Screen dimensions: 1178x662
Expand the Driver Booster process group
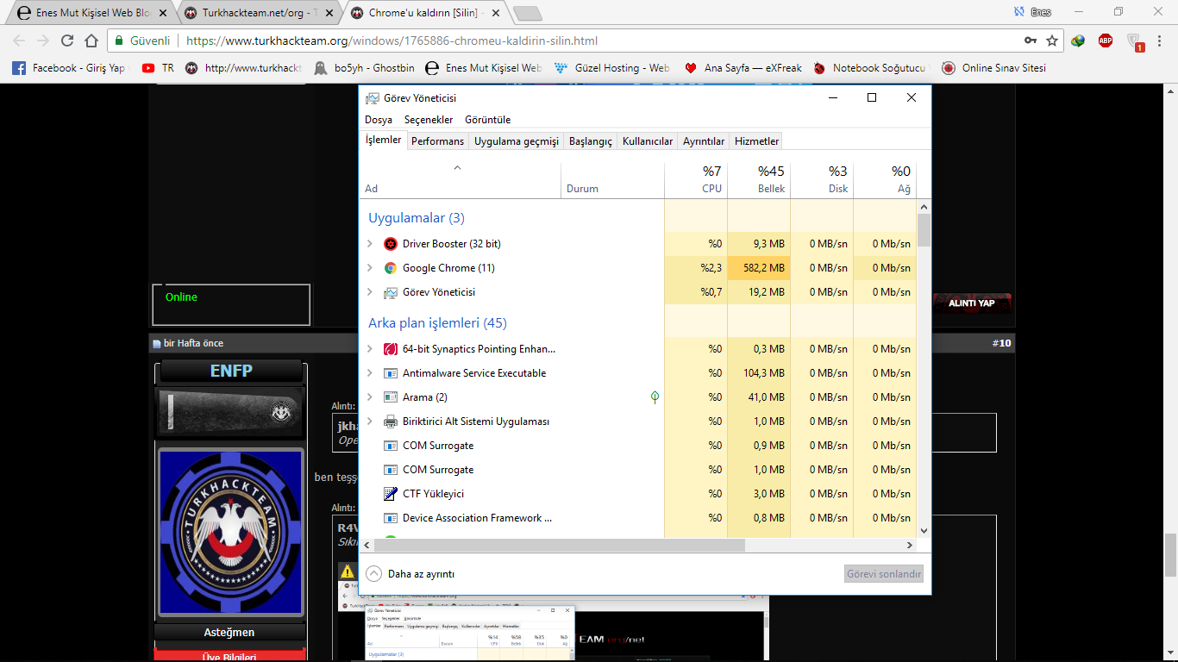(x=370, y=244)
